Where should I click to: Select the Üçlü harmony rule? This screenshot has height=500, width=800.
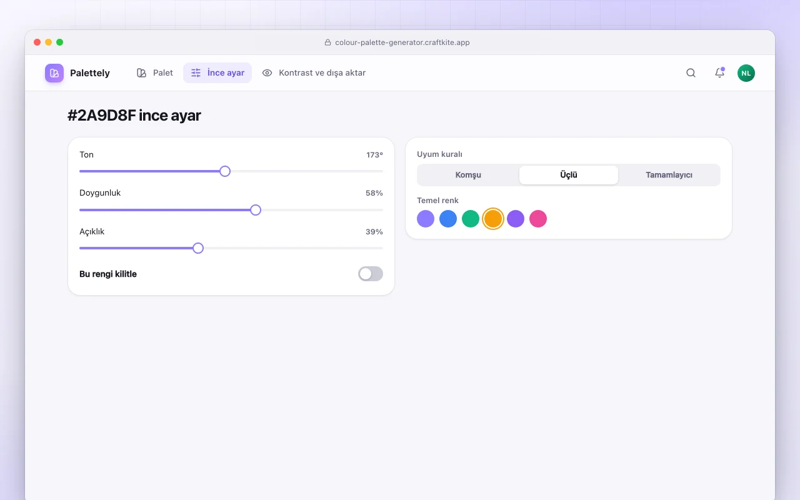(569, 175)
